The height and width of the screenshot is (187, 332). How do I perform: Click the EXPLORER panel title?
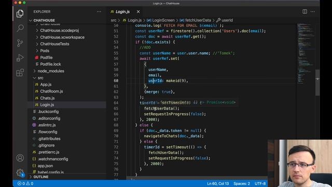click(x=42, y=11)
